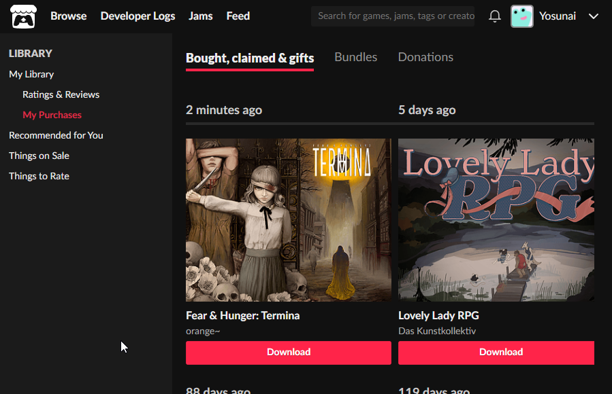
Task: Switch to the Bundles tab
Action: tap(355, 57)
